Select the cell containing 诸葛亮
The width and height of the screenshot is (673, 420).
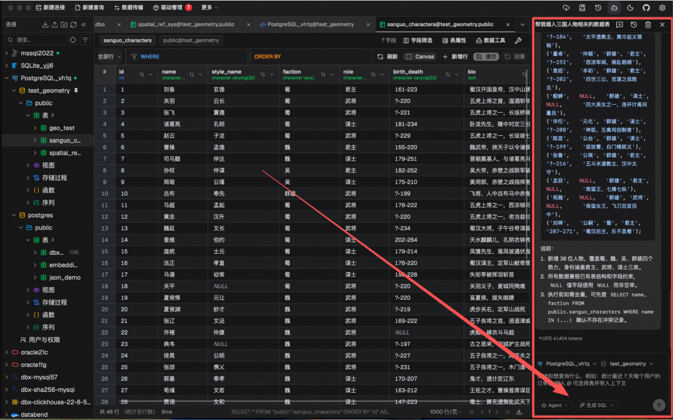point(182,124)
